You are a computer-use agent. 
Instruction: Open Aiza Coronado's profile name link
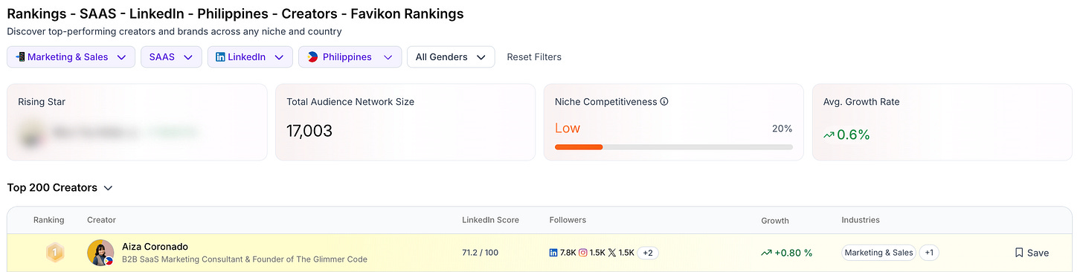click(155, 246)
